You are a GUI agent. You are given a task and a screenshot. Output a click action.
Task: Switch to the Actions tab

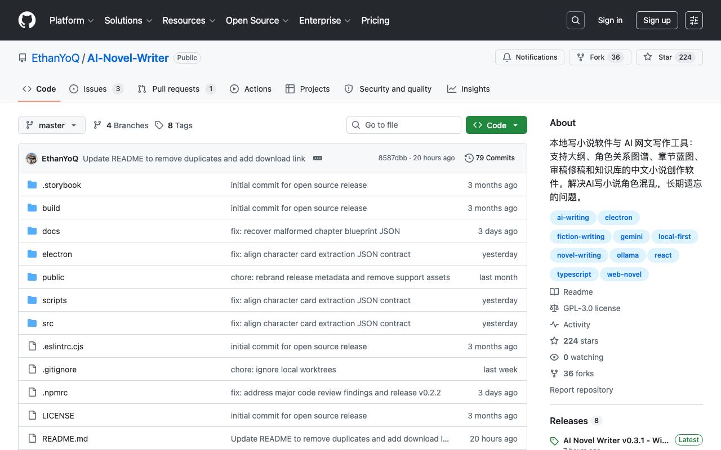click(251, 89)
